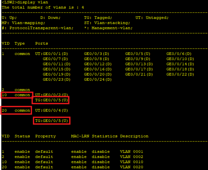Click port GE0/0/6(D)
The image size is (208, 170).
coord(179,54)
